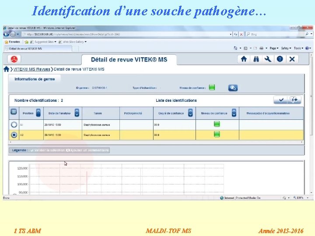Click the add-to-favorites-bar star icon
The image size is (315, 236).
coord(26,42)
